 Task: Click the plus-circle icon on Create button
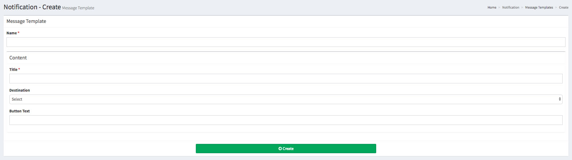pyautogui.click(x=280, y=149)
